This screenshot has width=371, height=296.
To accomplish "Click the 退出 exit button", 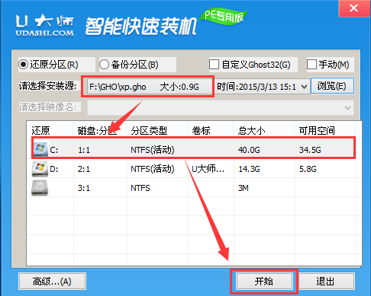I will click(326, 282).
